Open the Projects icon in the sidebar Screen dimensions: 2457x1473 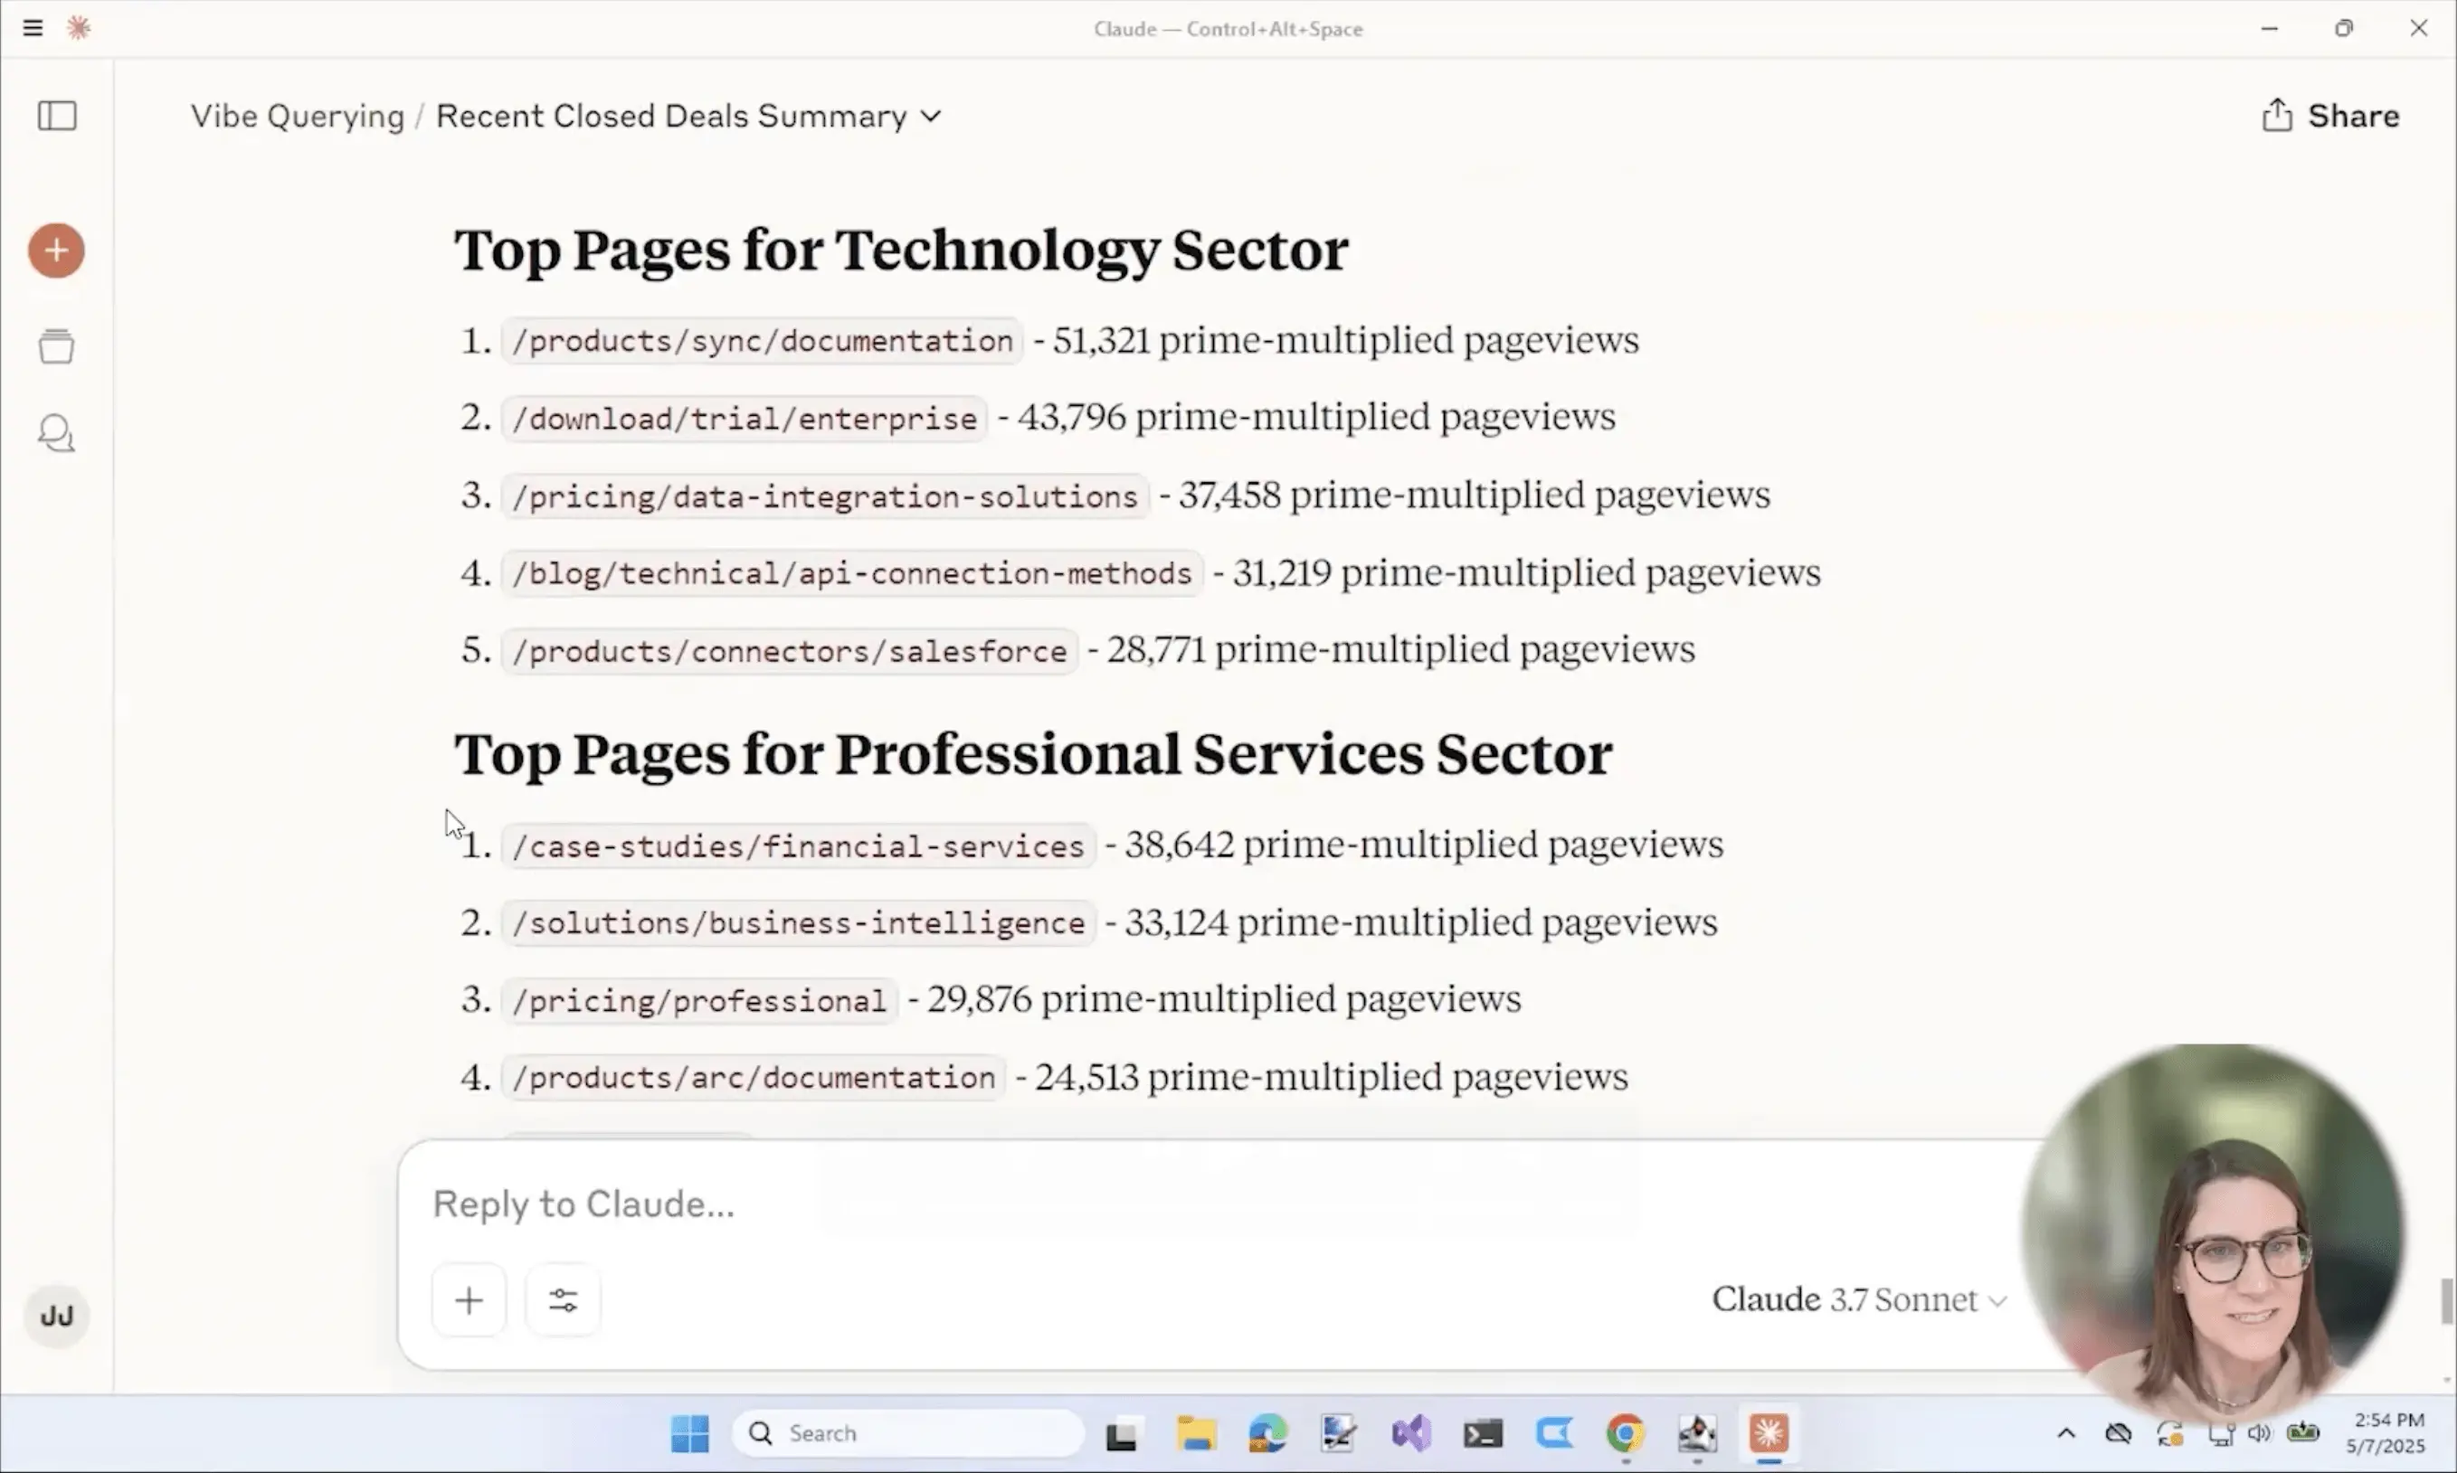(57, 346)
